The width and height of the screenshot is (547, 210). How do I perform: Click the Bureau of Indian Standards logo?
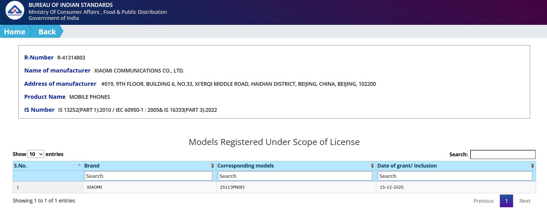[15, 10]
